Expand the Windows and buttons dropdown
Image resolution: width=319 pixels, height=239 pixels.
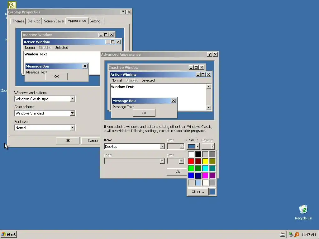pyautogui.click(x=72, y=99)
